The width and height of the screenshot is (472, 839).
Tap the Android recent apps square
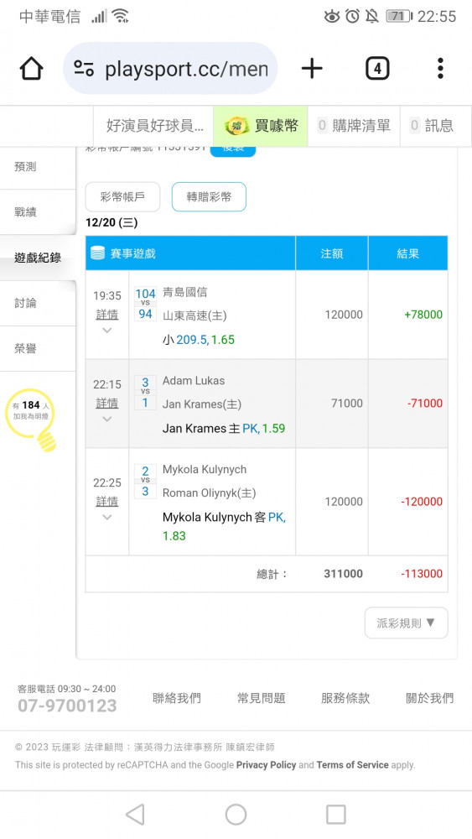tap(336, 815)
